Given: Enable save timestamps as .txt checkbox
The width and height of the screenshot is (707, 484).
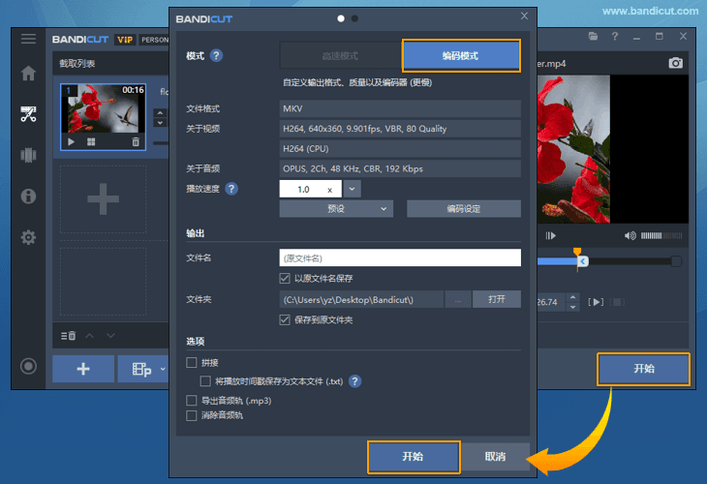Looking at the screenshot, I should [205, 381].
